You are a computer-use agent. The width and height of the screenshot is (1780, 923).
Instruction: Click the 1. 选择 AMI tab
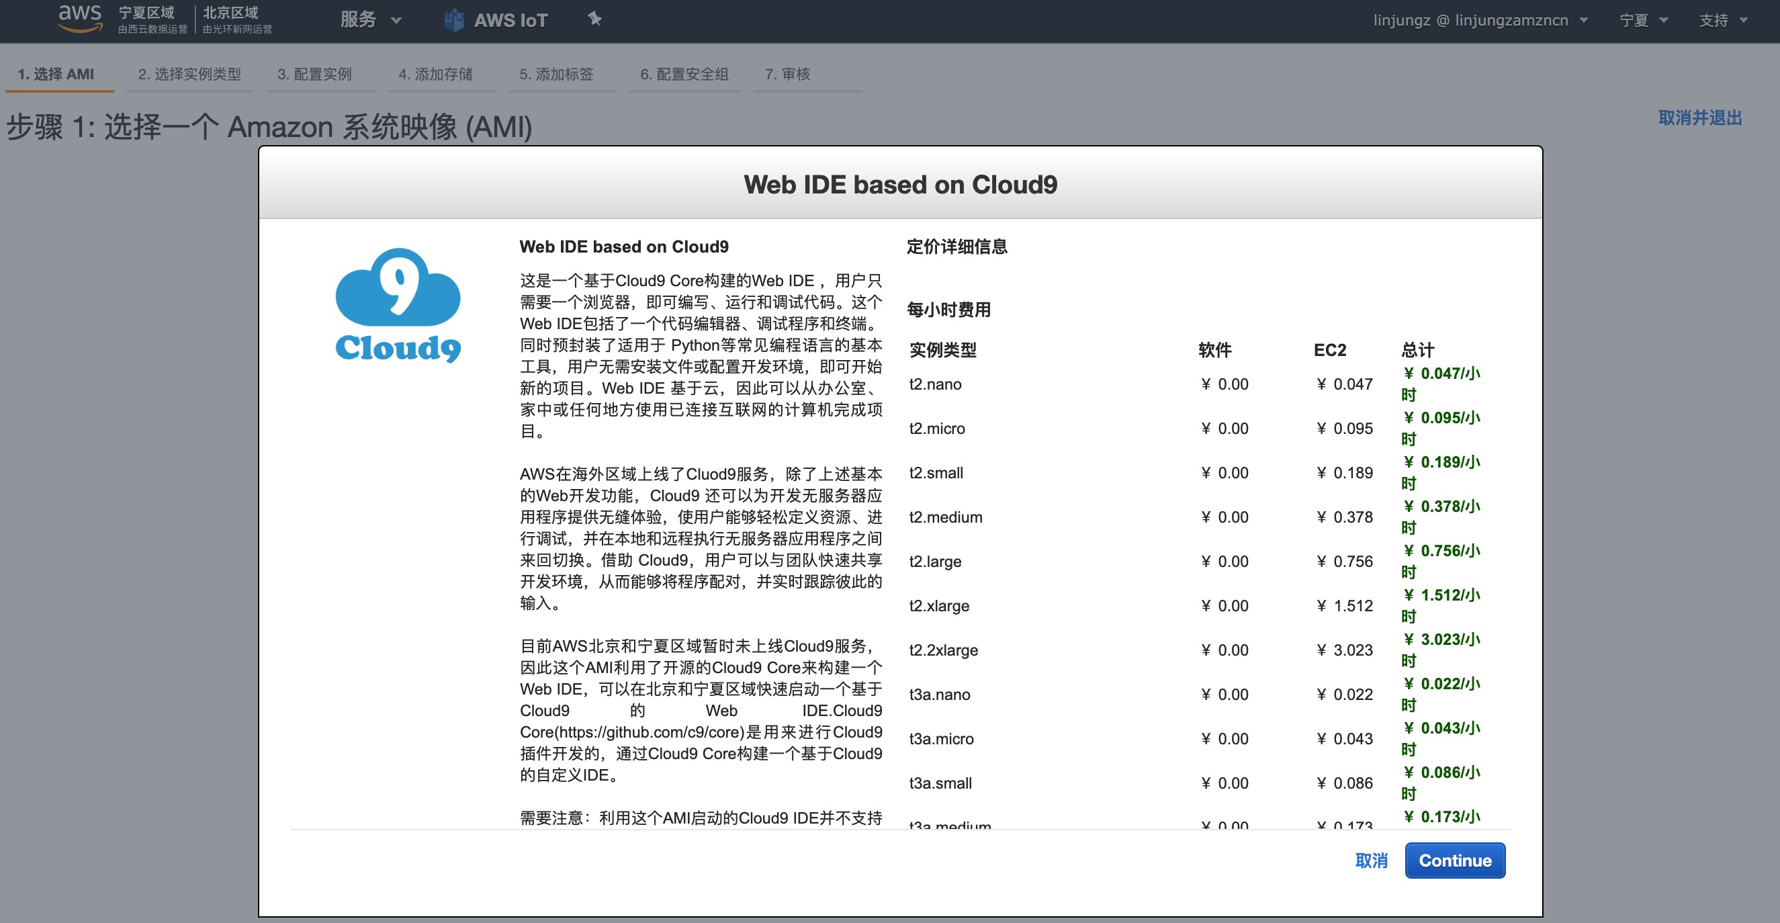tap(56, 74)
